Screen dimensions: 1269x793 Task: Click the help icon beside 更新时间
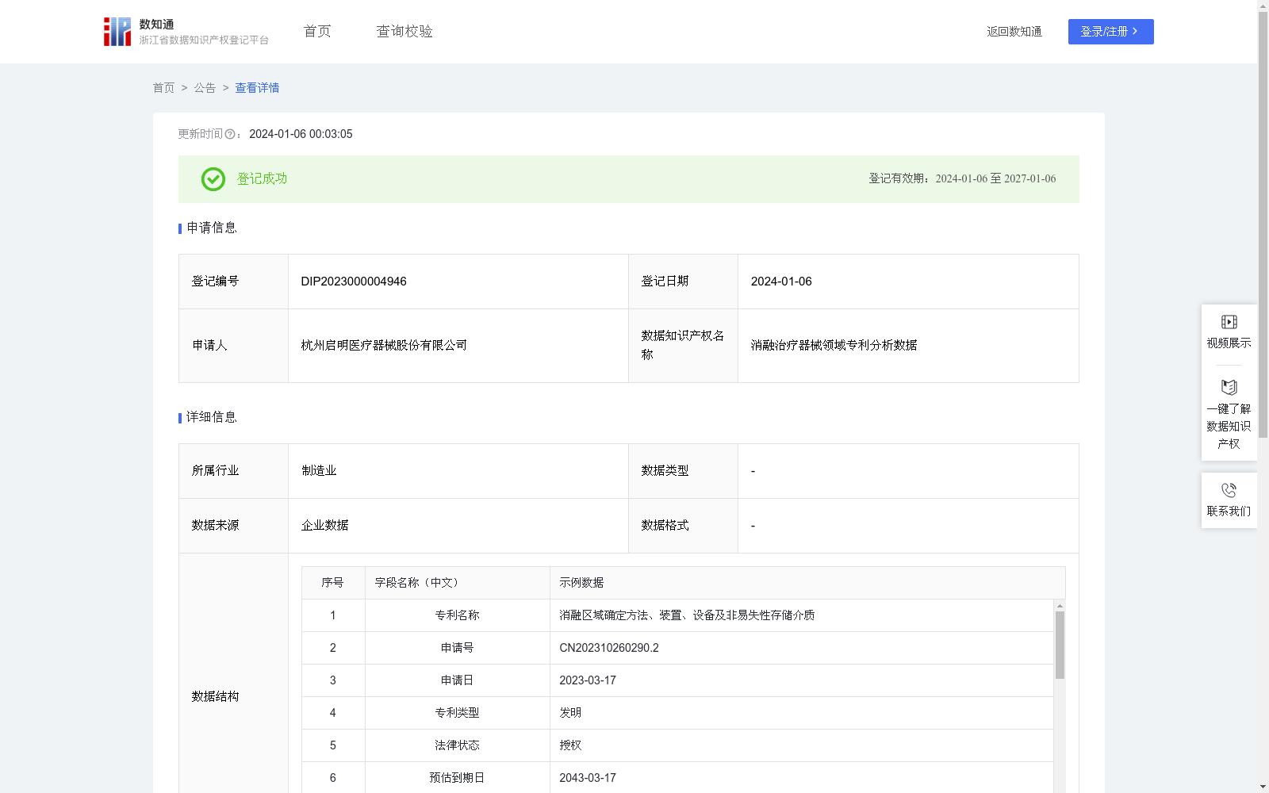(230, 135)
